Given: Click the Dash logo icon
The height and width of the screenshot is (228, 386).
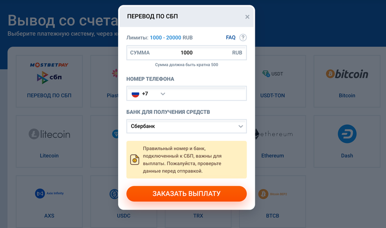Looking at the screenshot, I should coord(346,134).
